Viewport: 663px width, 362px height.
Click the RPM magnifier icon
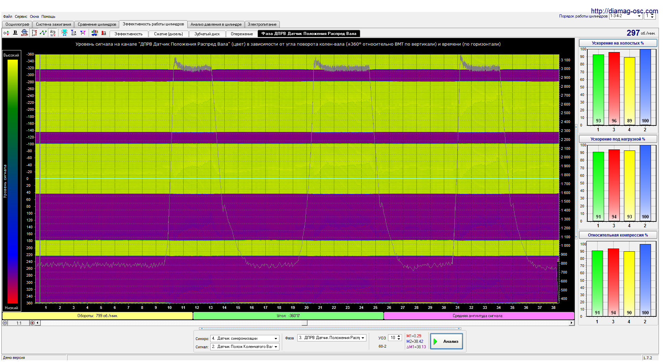point(24,33)
